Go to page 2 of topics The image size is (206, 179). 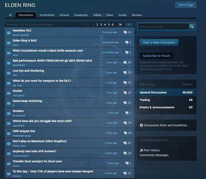click(x=97, y=25)
